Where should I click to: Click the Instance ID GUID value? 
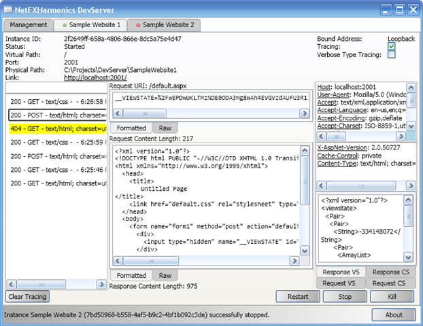pyautogui.click(x=122, y=39)
